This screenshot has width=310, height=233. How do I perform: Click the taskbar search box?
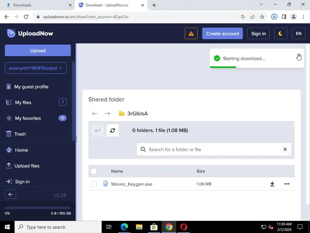pyautogui.click(x=58, y=227)
